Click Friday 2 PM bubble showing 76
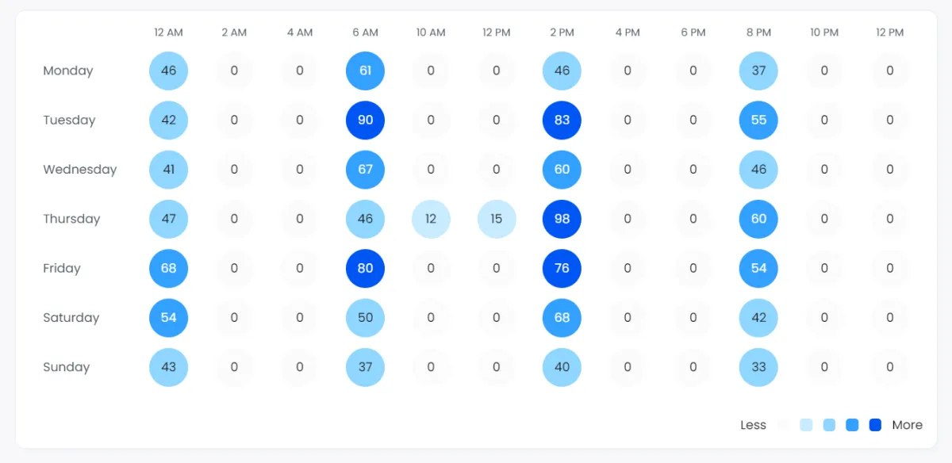 562,269
